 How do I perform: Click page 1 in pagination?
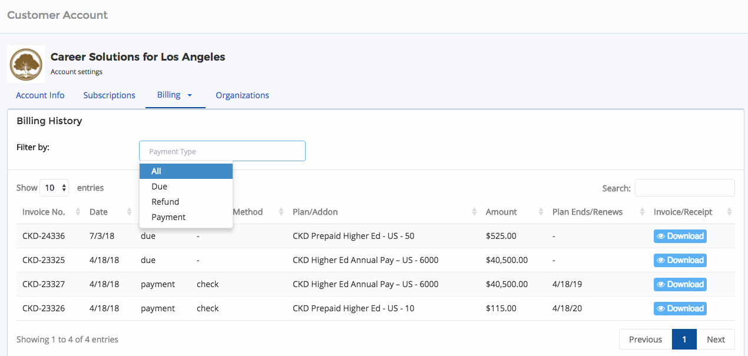(684, 340)
